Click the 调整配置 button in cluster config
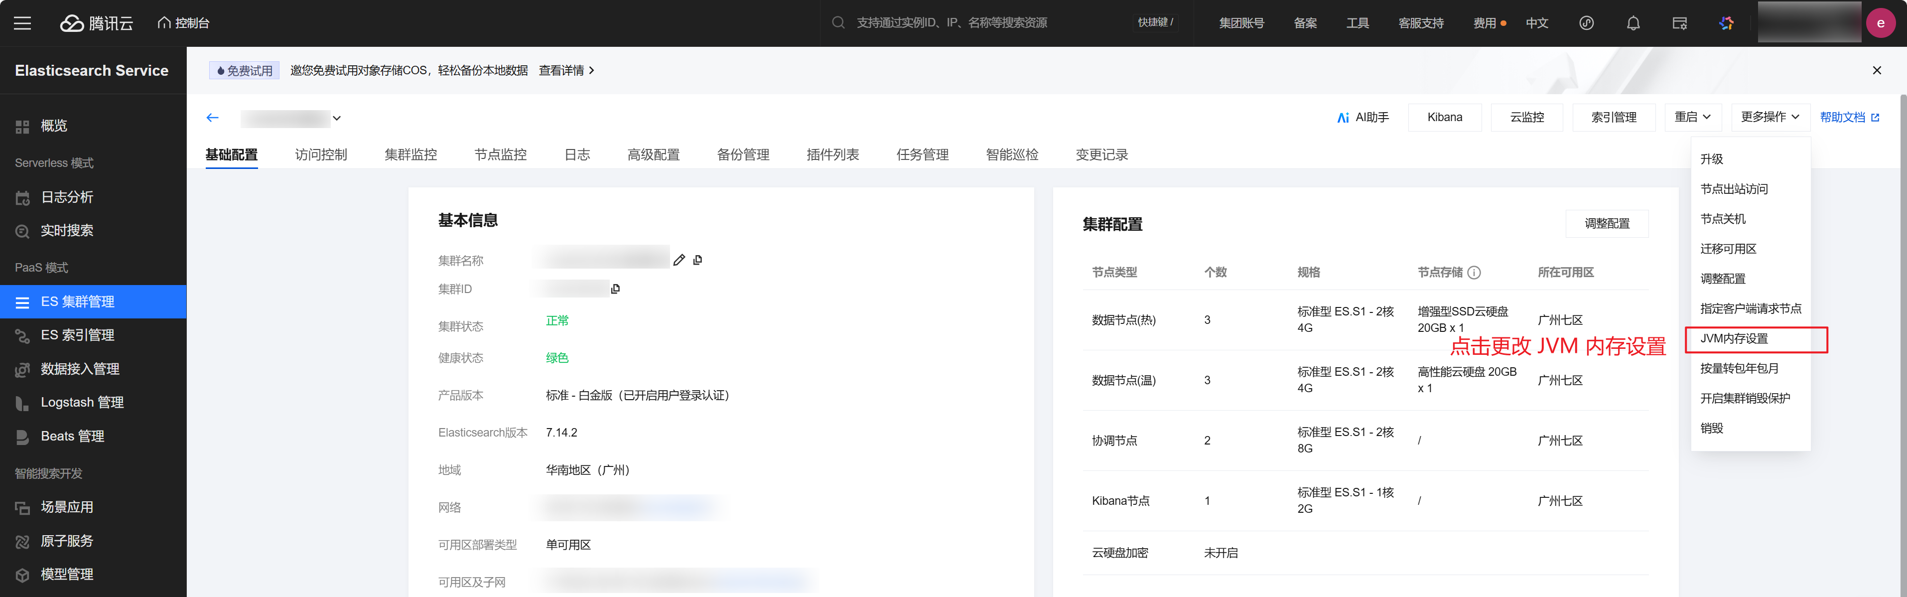 pyautogui.click(x=1607, y=224)
